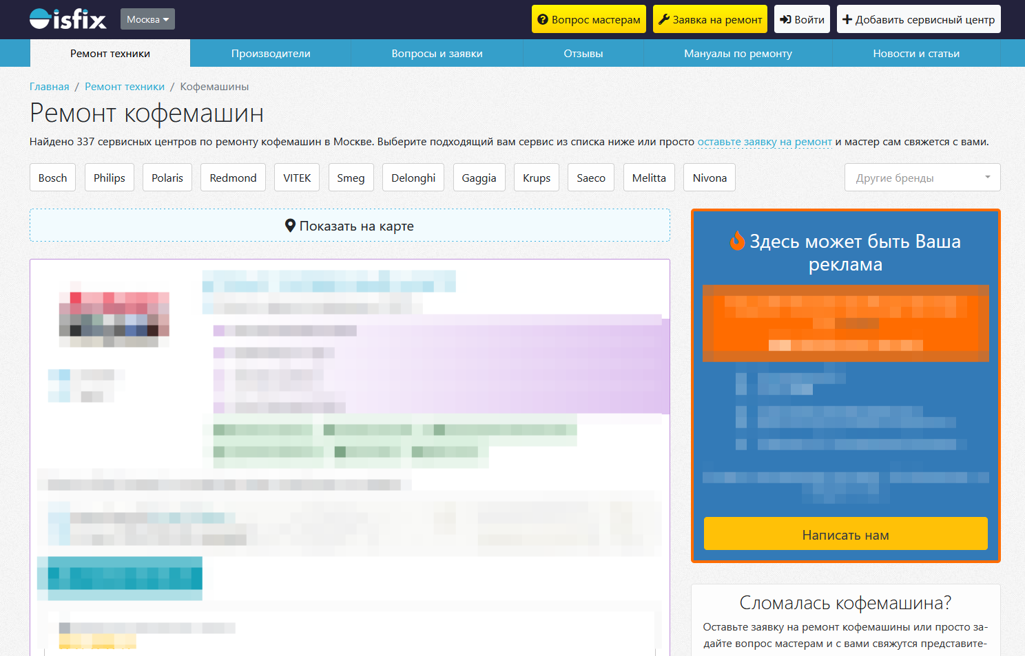Click the plus icon in Добавить сервисный центр
This screenshot has width=1025, height=656.
847,19
